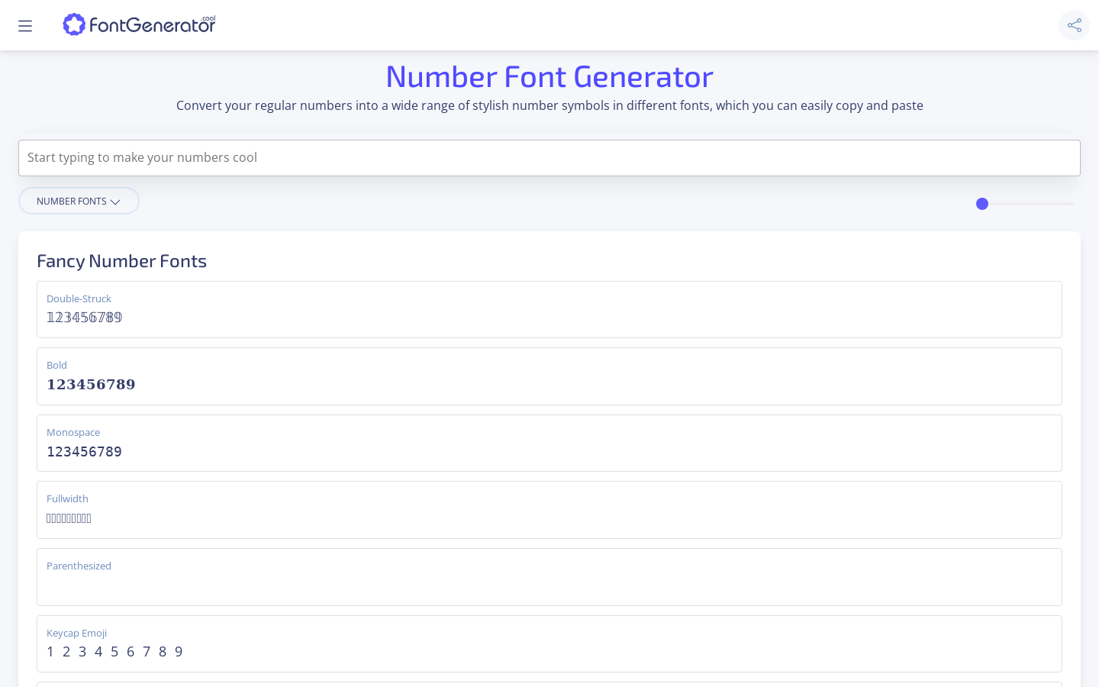Screen dimensions: 1099x687
Task: Click the Keycap Emoji label
Action: (x=76, y=633)
